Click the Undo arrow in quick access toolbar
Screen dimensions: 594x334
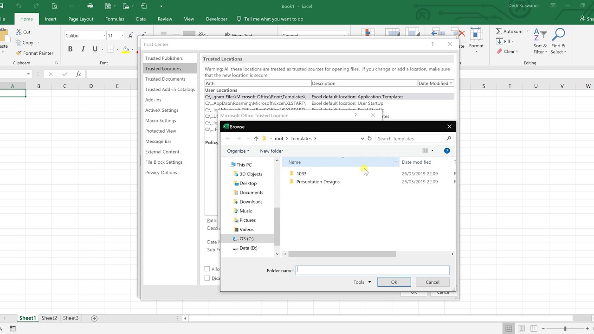pyautogui.click(x=19, y=6)
